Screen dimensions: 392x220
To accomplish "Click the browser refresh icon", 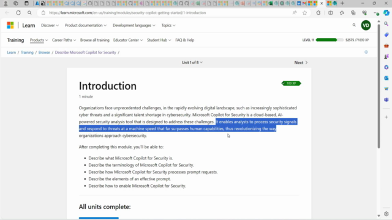I will 18,13.
